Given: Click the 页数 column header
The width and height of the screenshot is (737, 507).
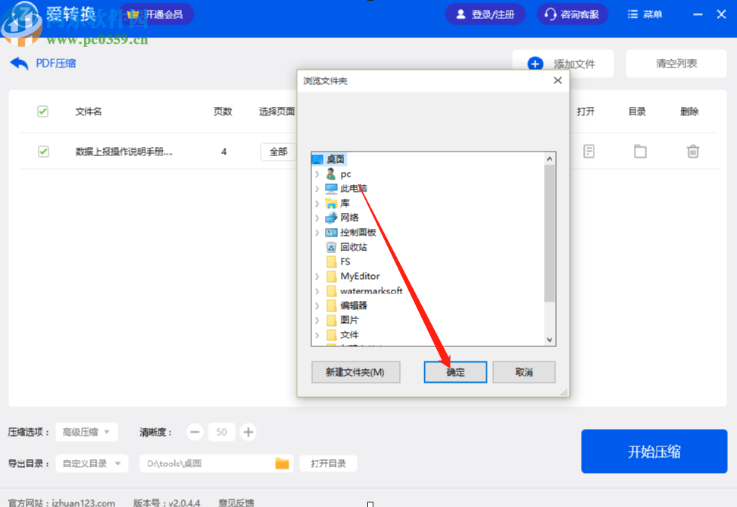Looking at the screenshot, I should point(223,111).
